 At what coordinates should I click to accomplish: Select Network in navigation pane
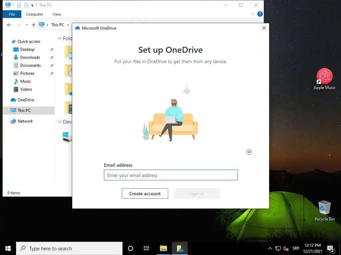[25, 121]
